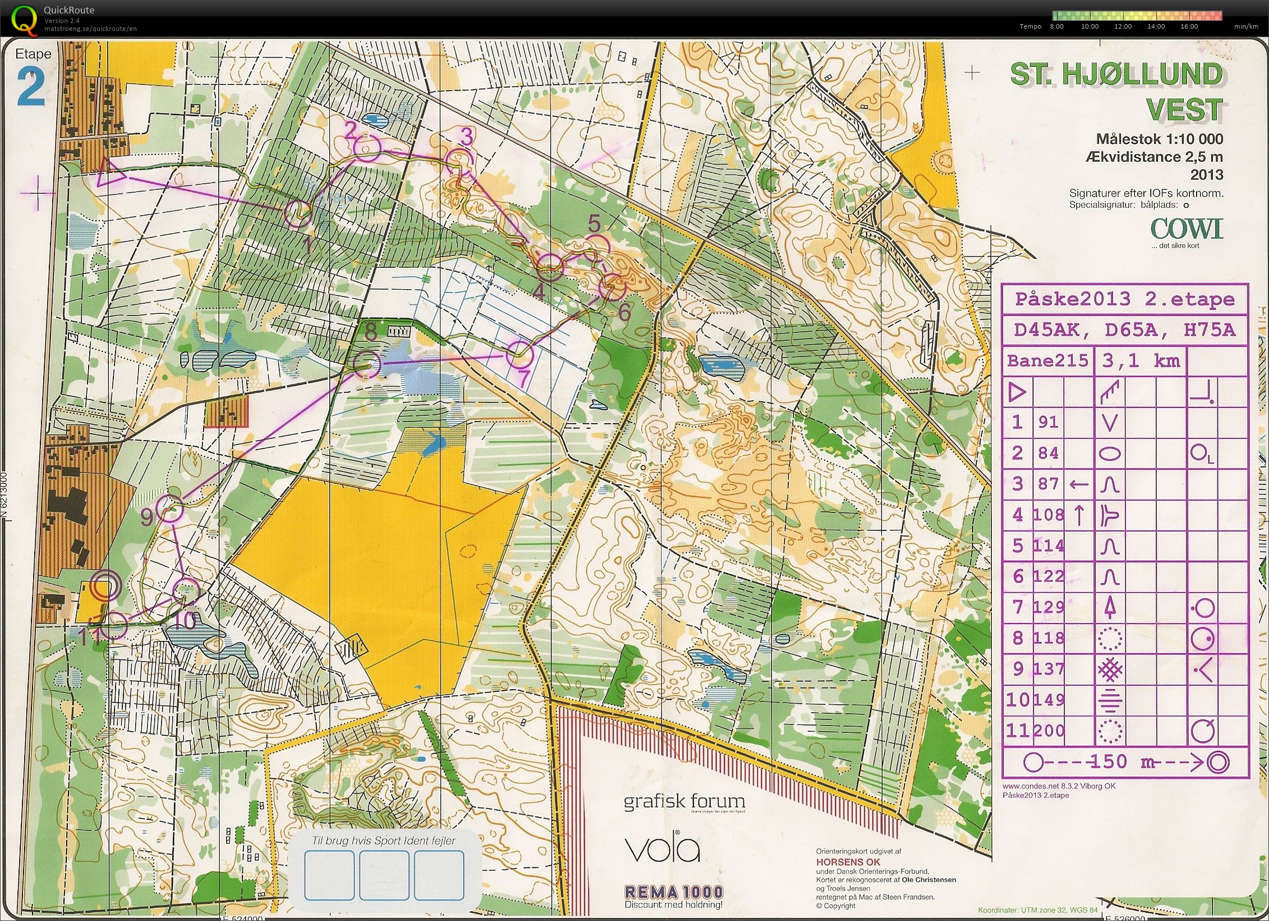The width and height of the screenshot is (1269, 921).
Task: Click control circle 2 on the map
Action: click(x=367, y=147)
